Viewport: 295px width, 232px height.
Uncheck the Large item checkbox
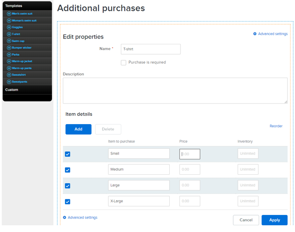coord(68,186)
